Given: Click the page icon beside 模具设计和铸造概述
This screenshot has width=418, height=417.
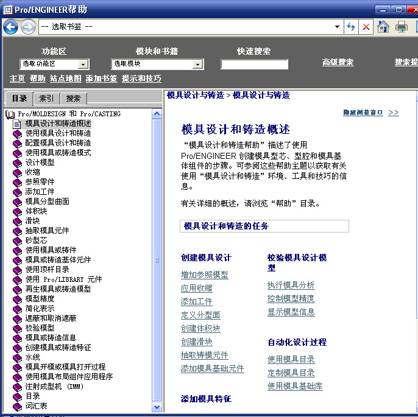Looking at the screenshot, I should [x=17, y=124].
